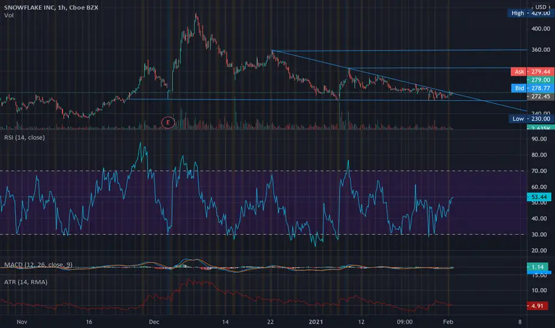Click the 22 date label on time axis

click(270, 322)
